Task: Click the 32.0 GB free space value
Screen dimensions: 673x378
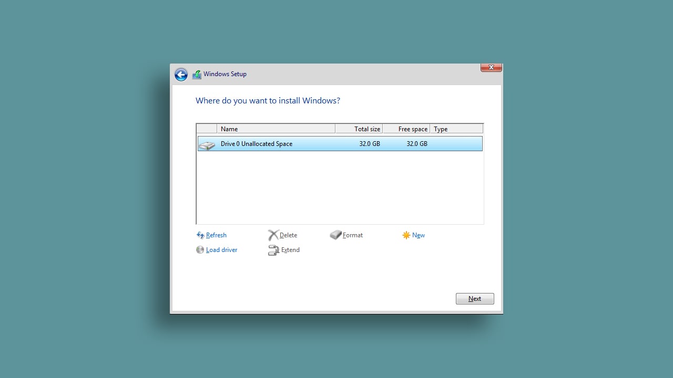Action: click(x=417, y=144)
